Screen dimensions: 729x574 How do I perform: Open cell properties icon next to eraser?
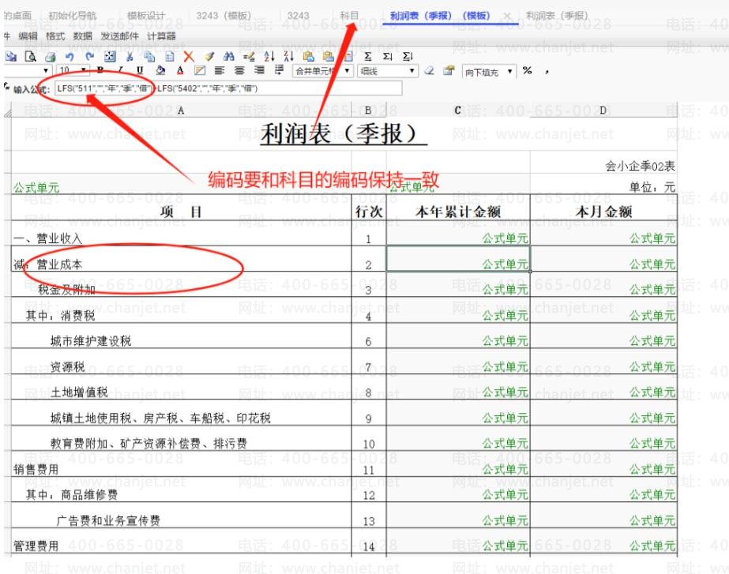click(449, 70)
